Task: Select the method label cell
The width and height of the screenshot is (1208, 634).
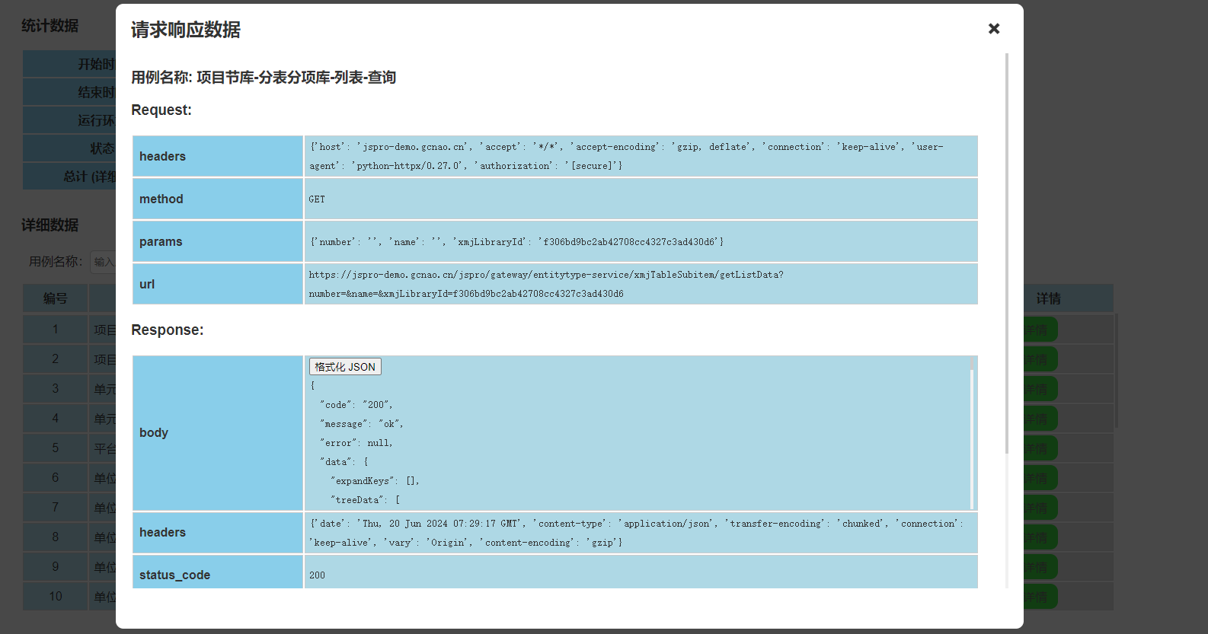Action: (218, 199)
